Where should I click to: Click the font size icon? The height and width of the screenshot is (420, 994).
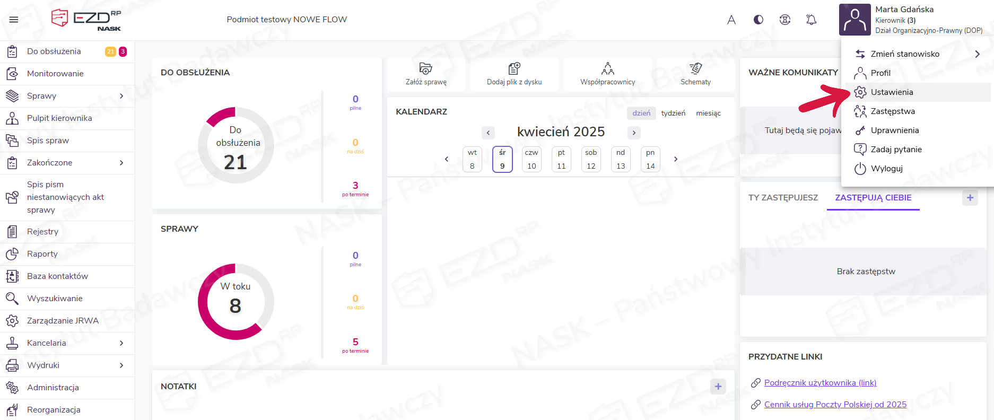coord(731,20)
